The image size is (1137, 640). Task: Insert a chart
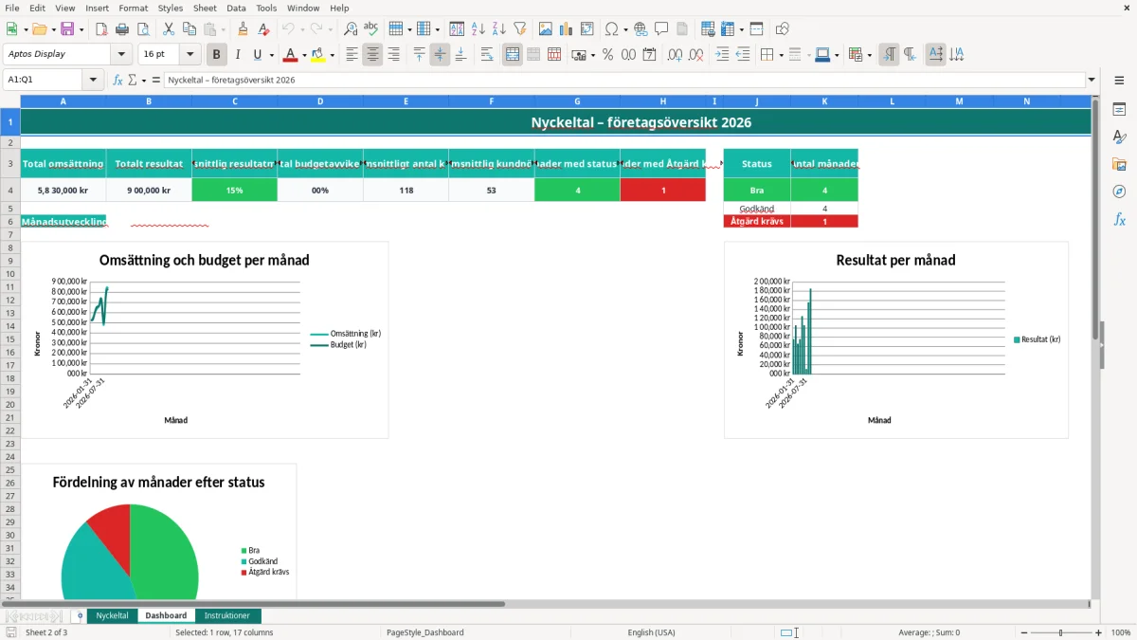point(566,29)
